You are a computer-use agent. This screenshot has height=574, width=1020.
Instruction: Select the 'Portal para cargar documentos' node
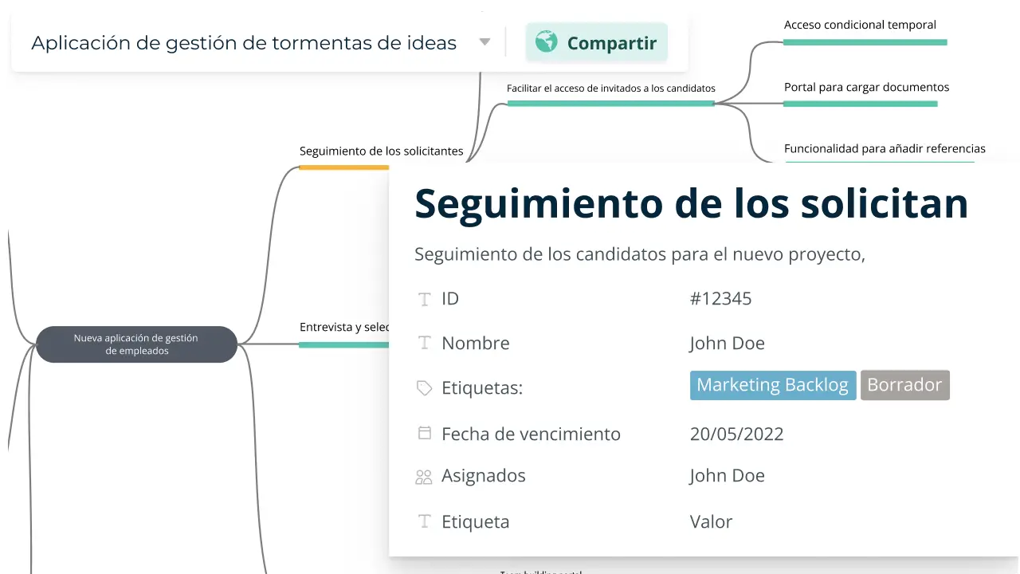[867, 87]
